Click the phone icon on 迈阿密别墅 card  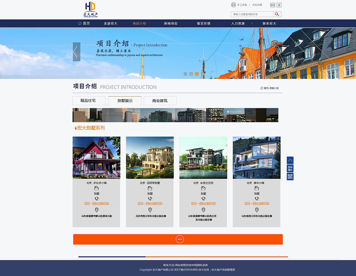[150, 199]
